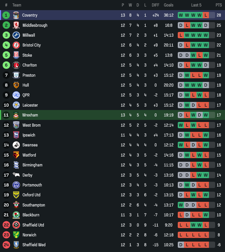Click the Watford club badge
This screenshot has height=252, width=225.
tap(16, 155)
